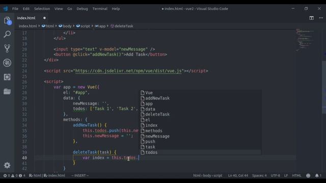Show errors and warnings count in status bar

point(14,175)
